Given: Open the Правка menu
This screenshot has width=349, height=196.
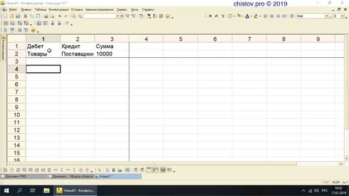Looking at the screenshot, I should click(x=26, y=10).
